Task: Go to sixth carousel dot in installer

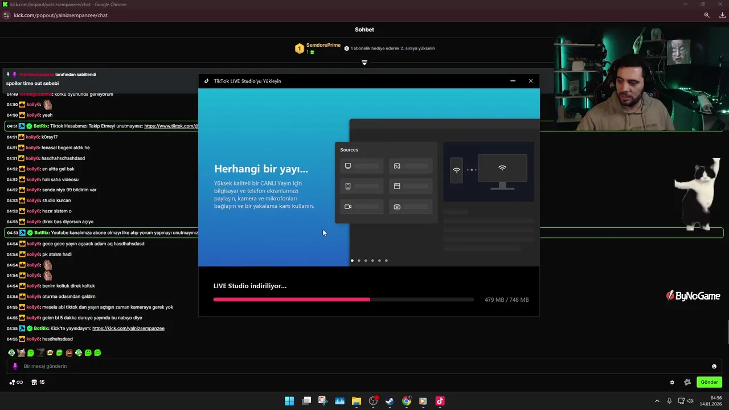Action: [386, 260]
